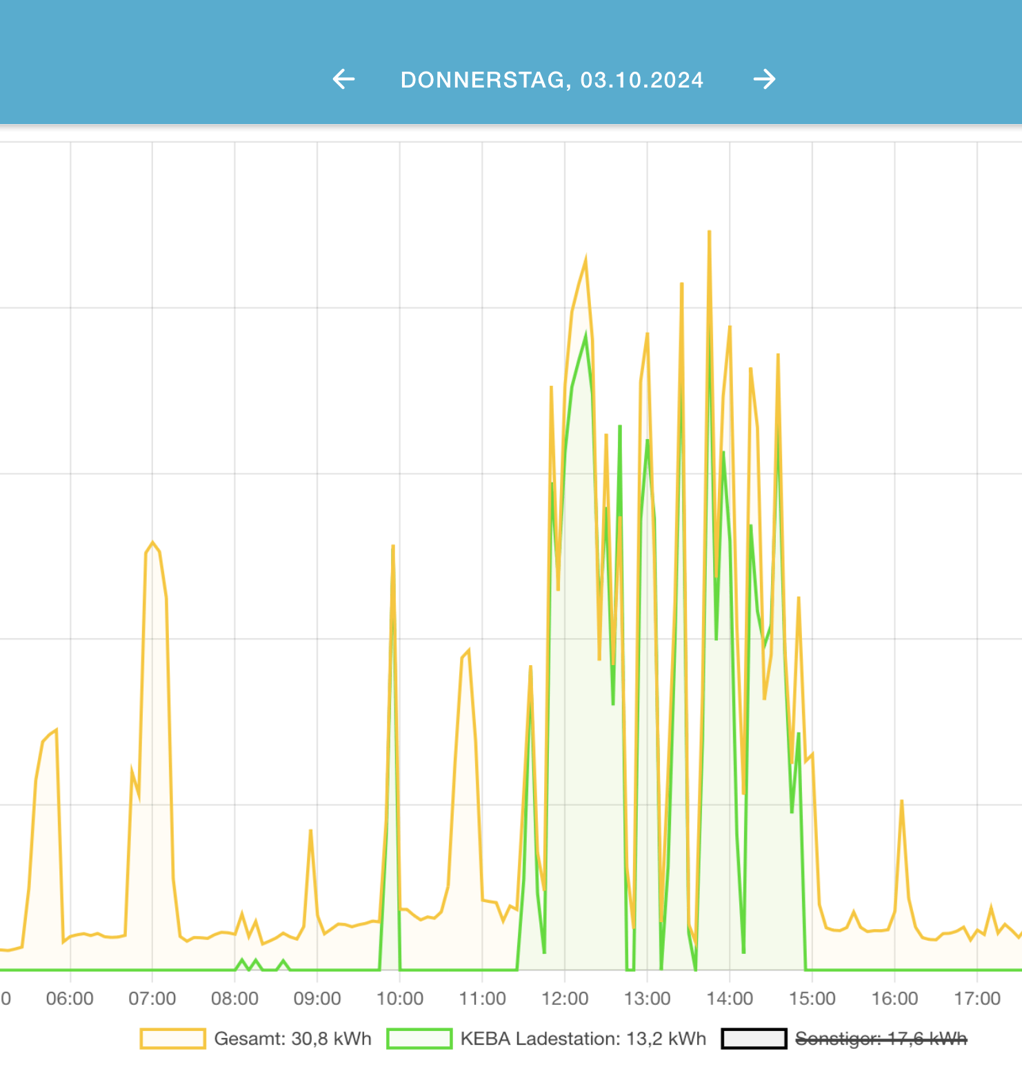This screenshot has width=1022, height=1071.
Task: Click the tallest yellow spike before 14:00
Action: [709, 232]
